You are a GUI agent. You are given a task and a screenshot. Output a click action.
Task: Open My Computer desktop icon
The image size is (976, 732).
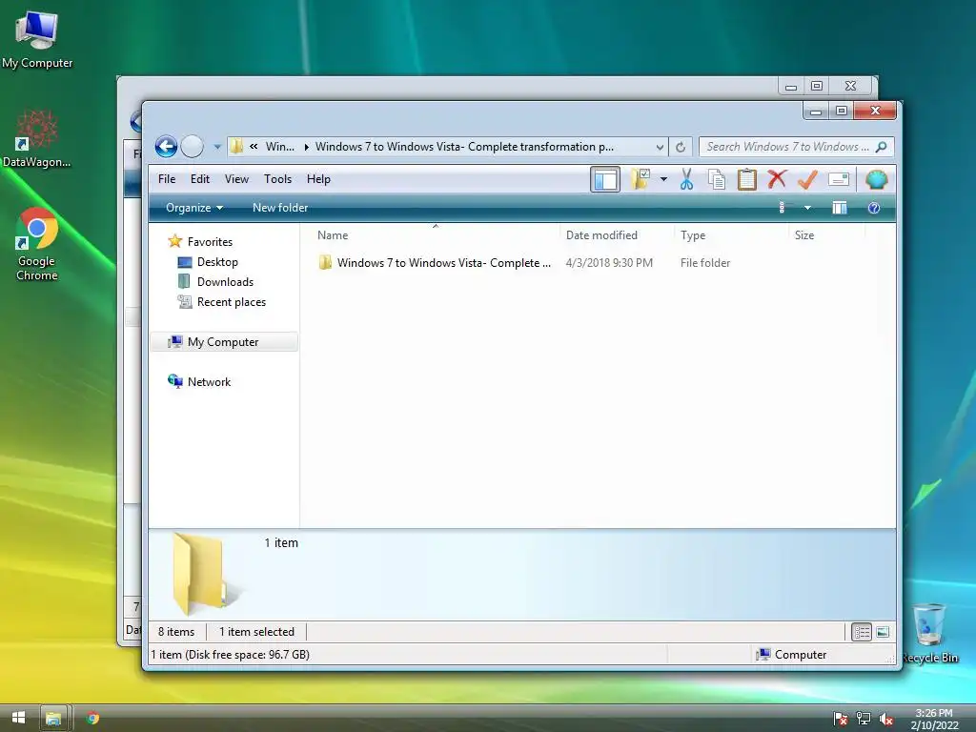[x=37, y=39]
